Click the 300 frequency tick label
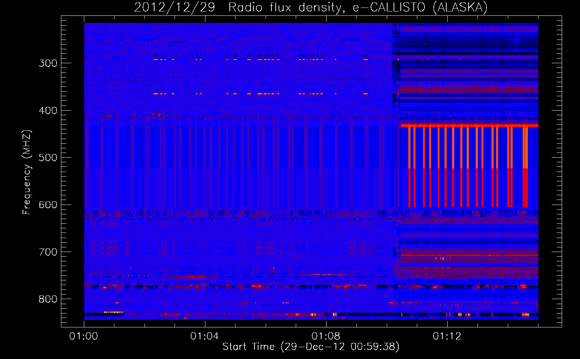 [x=48, y=63]
